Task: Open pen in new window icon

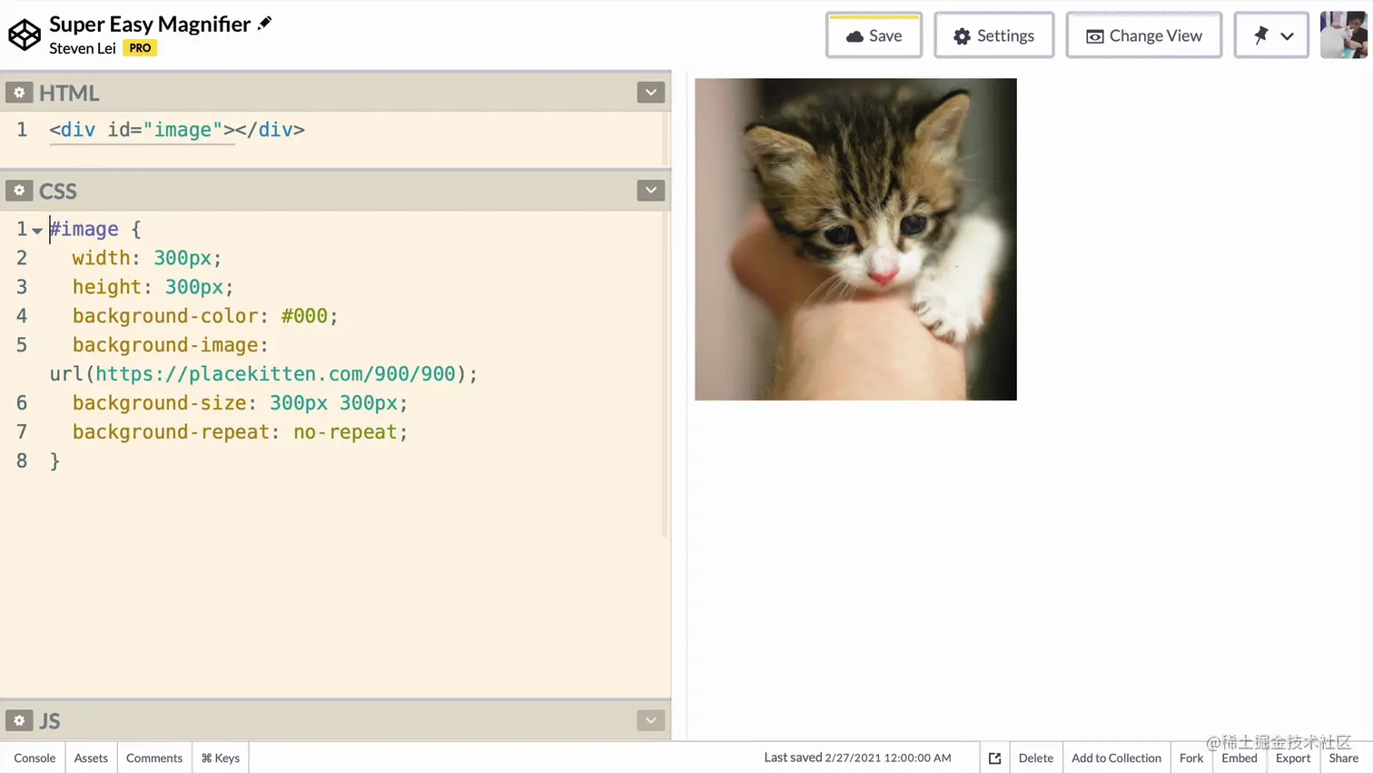Action: click(994, 758)
